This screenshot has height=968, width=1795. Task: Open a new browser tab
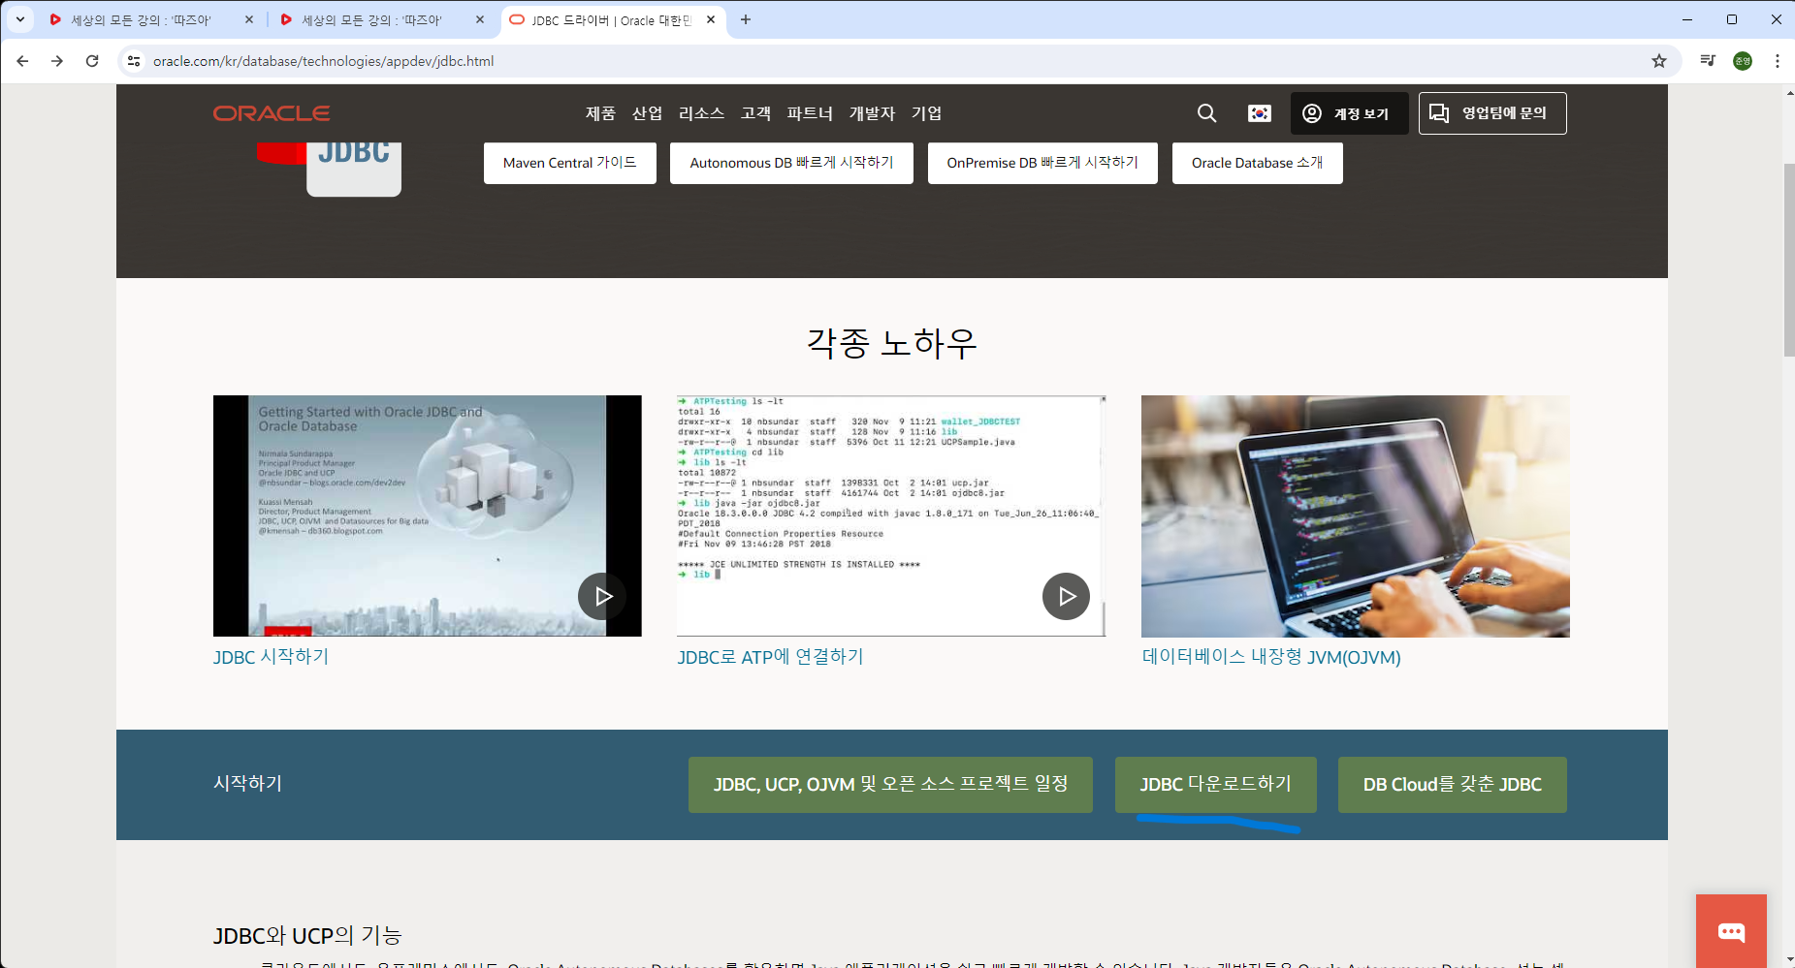click(745, 19)
